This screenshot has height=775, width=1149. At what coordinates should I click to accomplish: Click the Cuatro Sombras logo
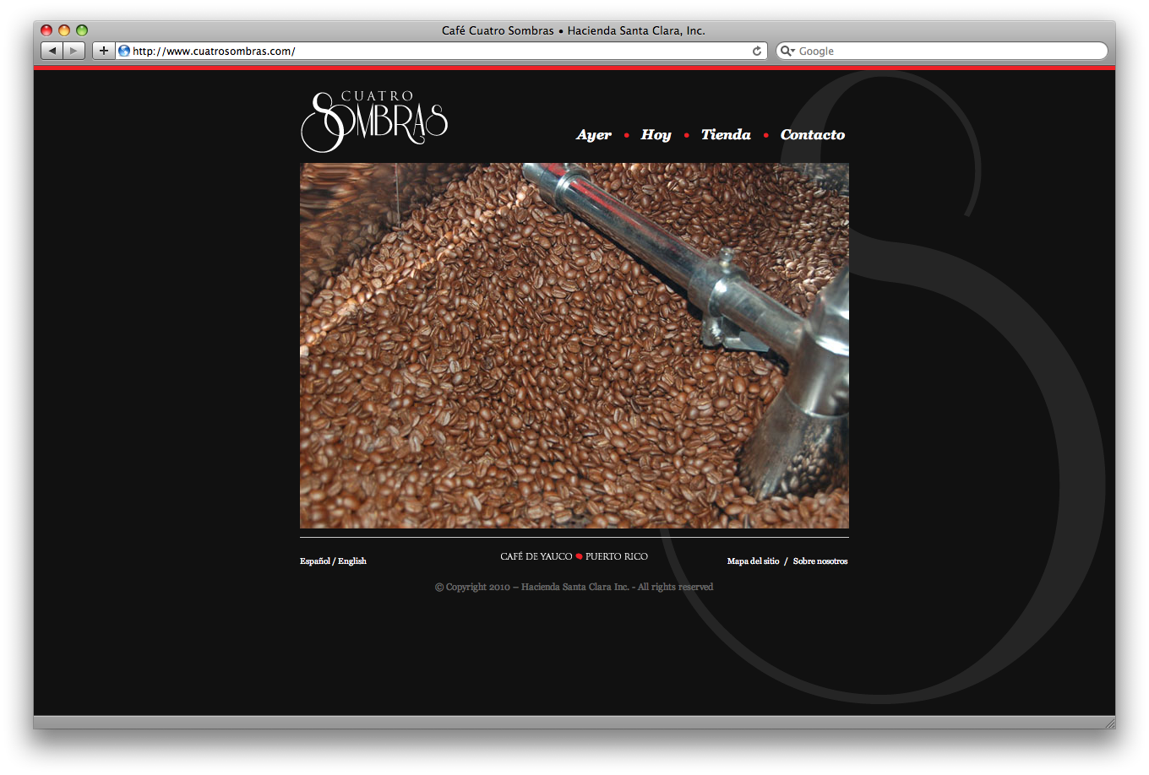pyautogui.click(x=374, y=122)
